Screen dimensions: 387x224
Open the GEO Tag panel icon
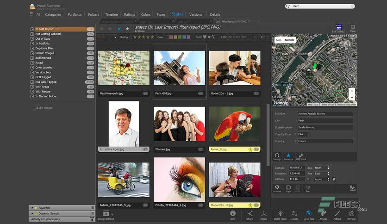(x=308, y=213)
